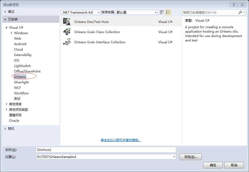Open the search options dropdown arrow
249x172 pixels.
pyautogui.click(x=244, y=12)
